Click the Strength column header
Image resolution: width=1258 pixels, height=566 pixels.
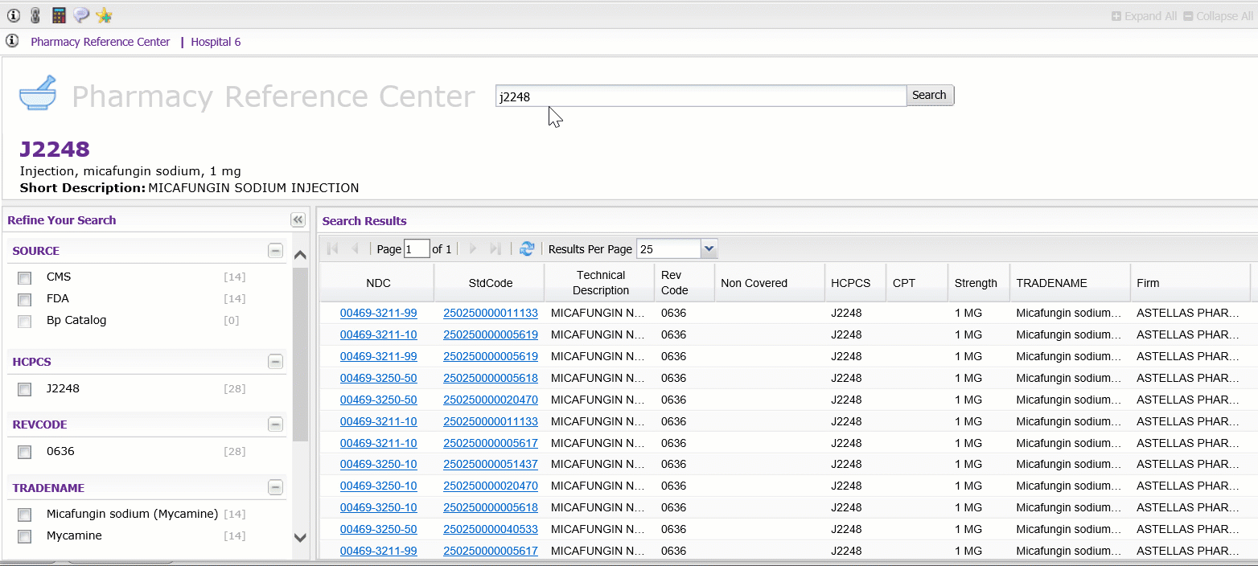[x=975, y=283]
